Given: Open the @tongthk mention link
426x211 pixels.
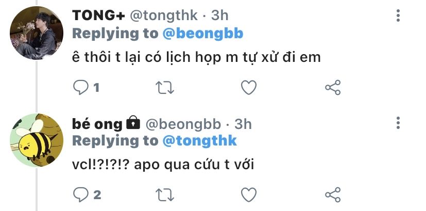Looking at the screenshot, I should 199,141.
